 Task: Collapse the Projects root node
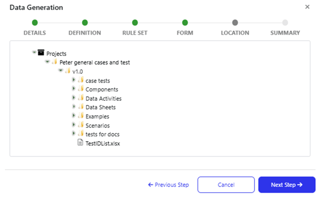pos(34,52)
